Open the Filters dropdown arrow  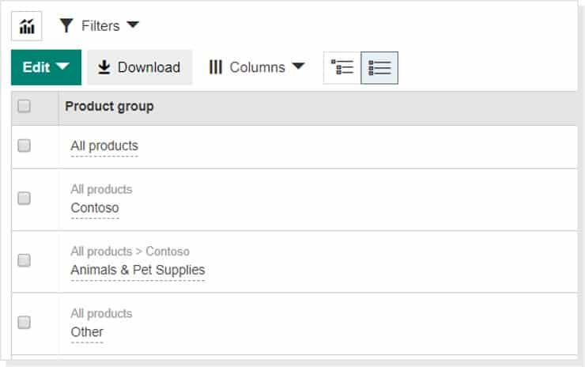coord(133,25)
